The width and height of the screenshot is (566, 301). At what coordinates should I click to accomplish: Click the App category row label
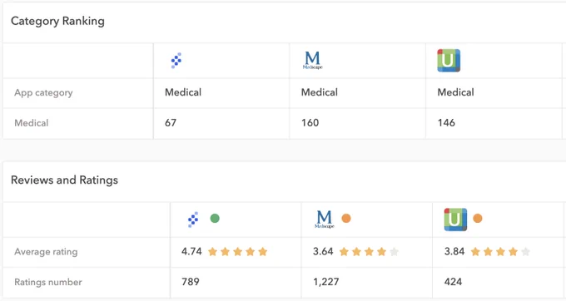point(43,92)
